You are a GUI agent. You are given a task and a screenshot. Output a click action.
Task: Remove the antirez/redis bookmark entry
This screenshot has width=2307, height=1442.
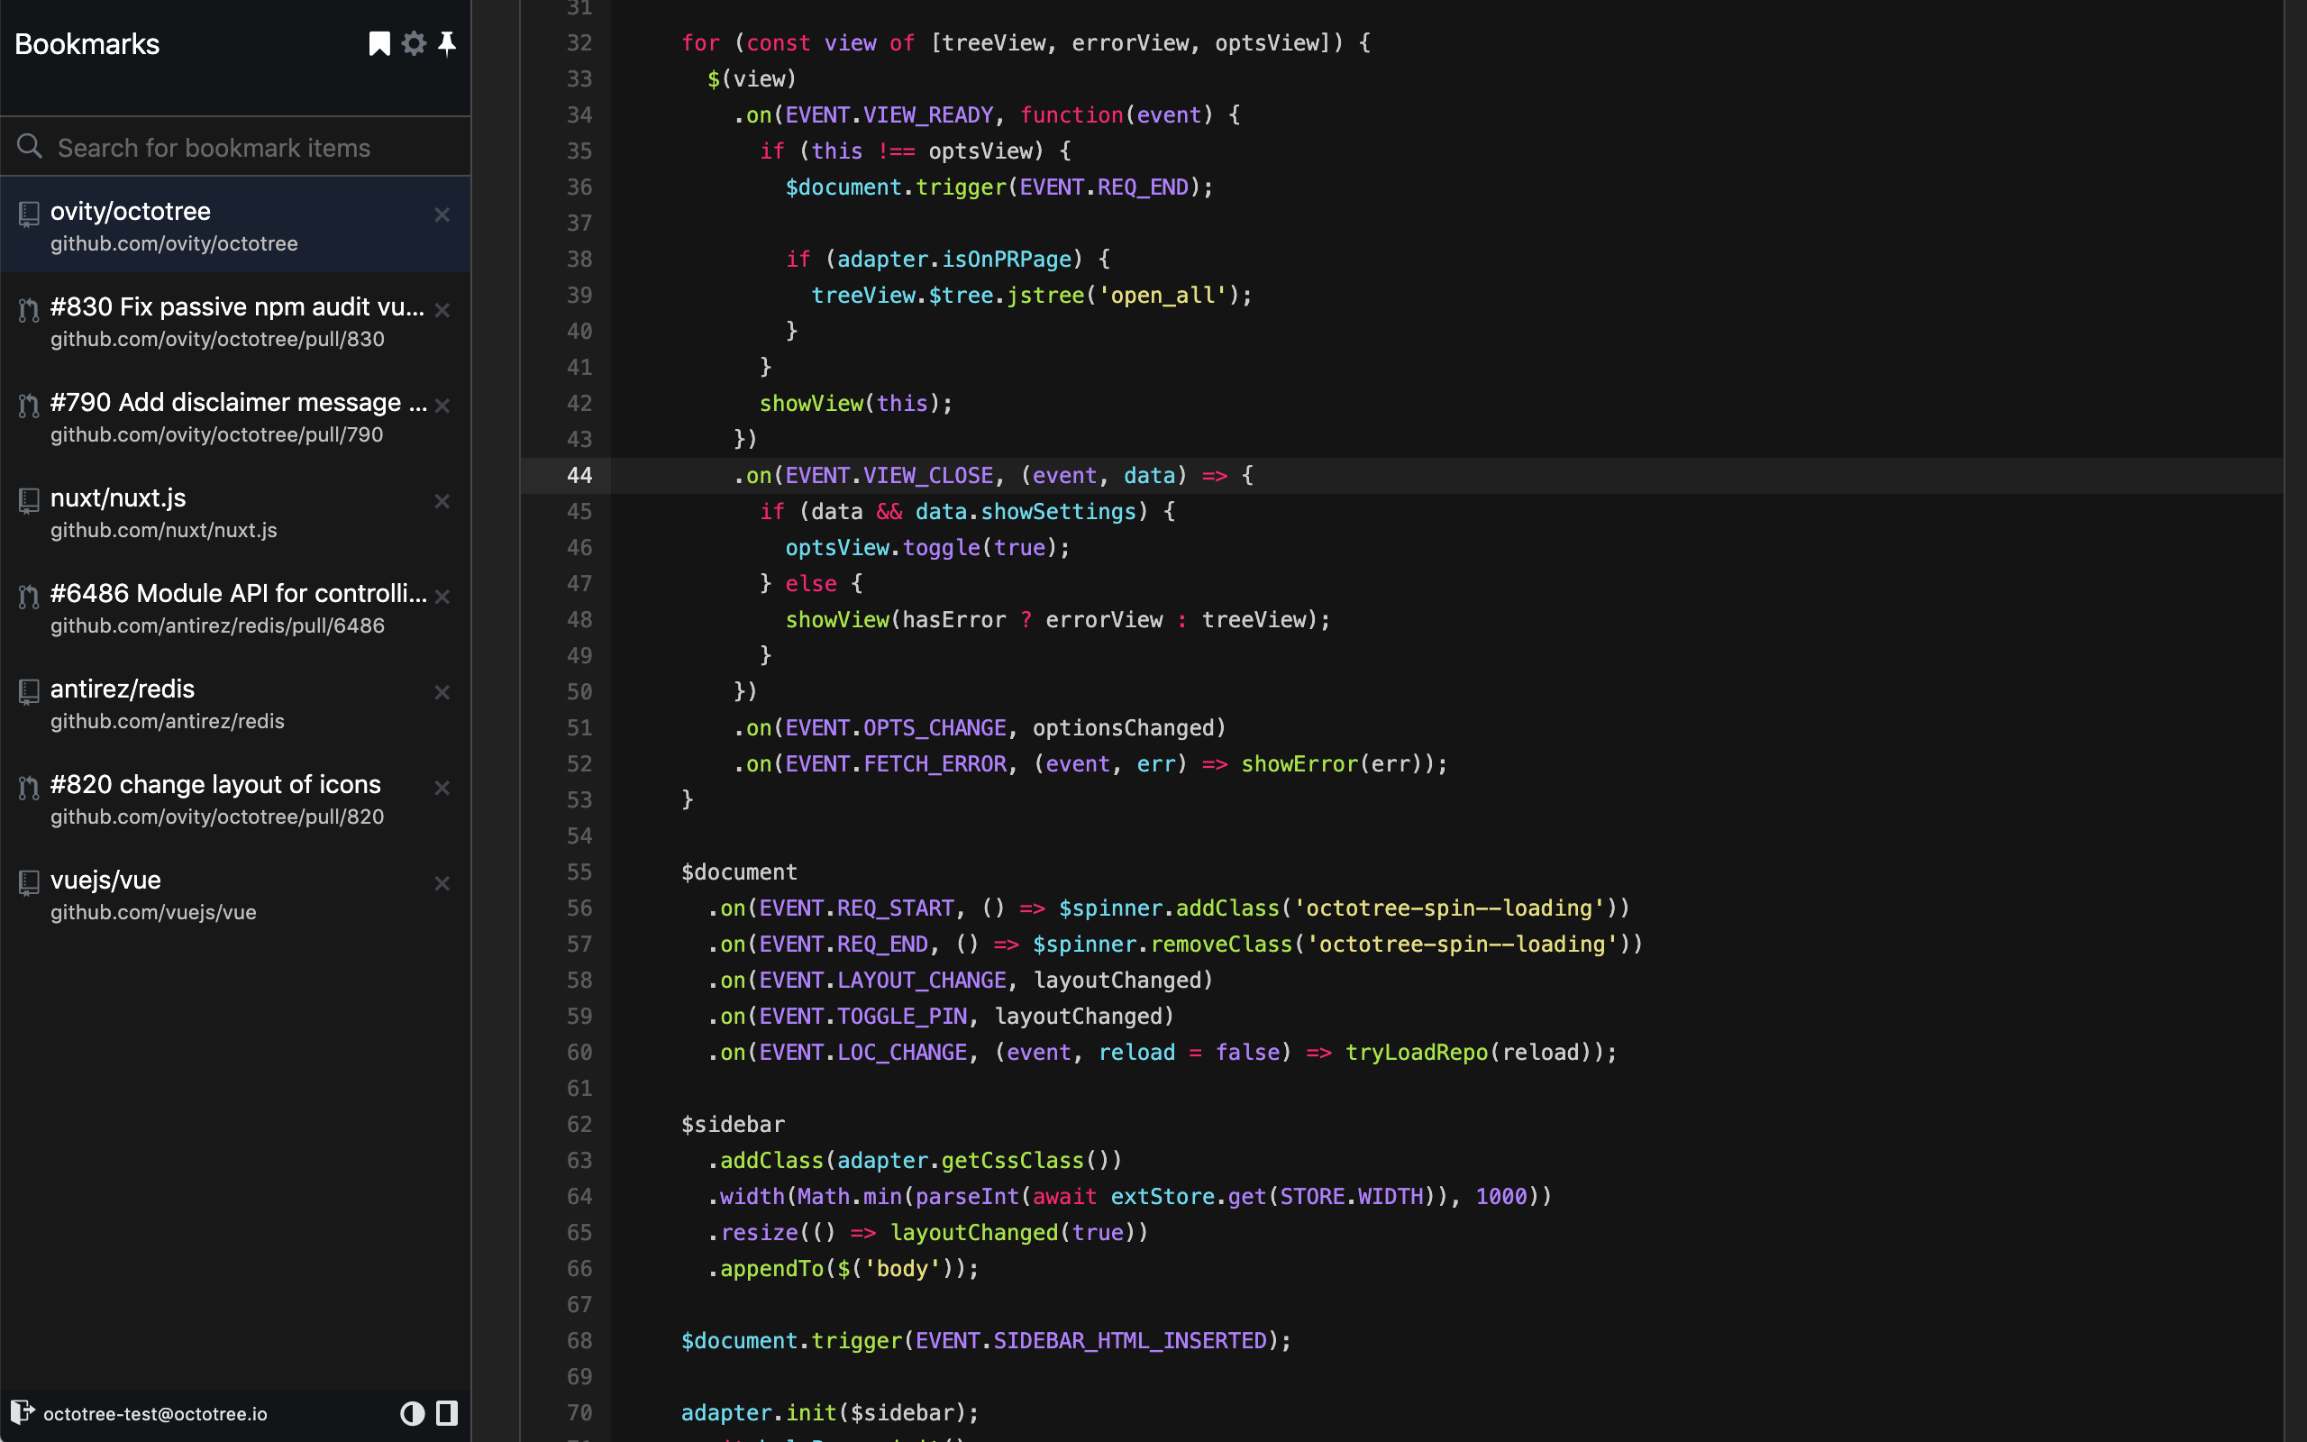pyautogui.click(x=442, y=693)
